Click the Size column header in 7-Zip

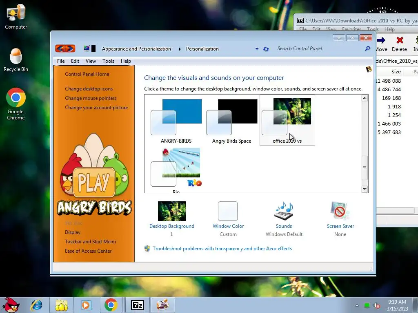(396, 72)
